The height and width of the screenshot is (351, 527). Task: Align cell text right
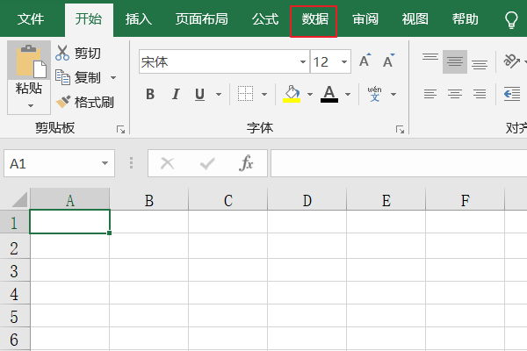(480, 94)
